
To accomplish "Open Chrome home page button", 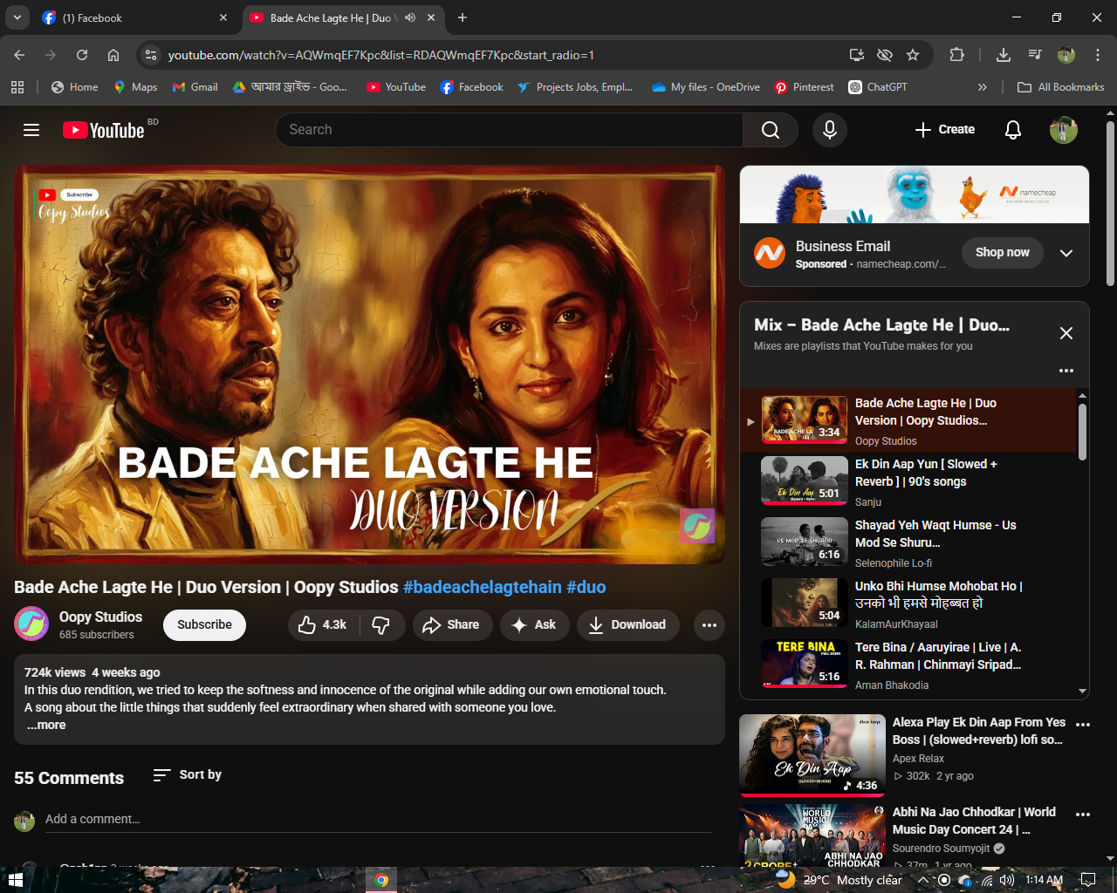I will pos(113,55).
